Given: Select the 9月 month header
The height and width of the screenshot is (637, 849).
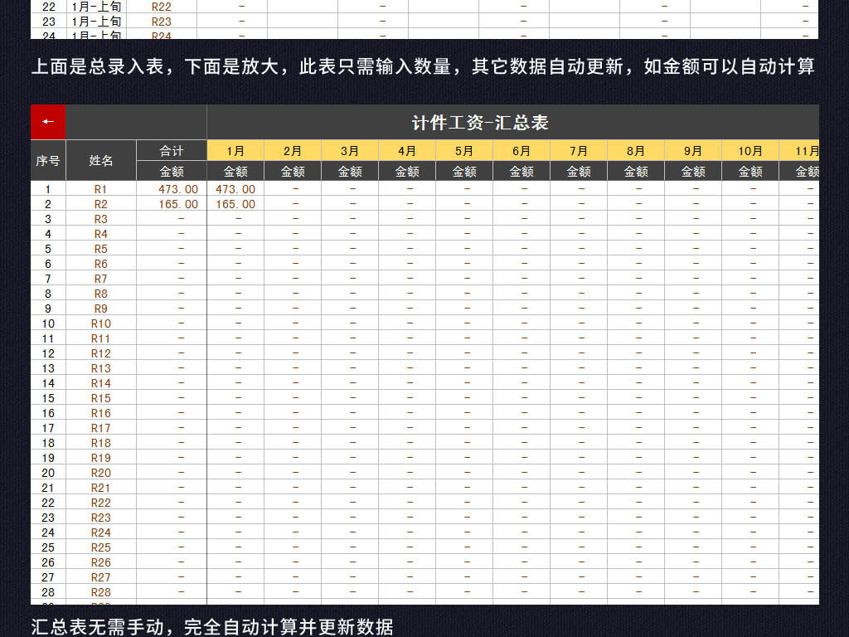Looking at the screenshot, I should pos(693,151).
